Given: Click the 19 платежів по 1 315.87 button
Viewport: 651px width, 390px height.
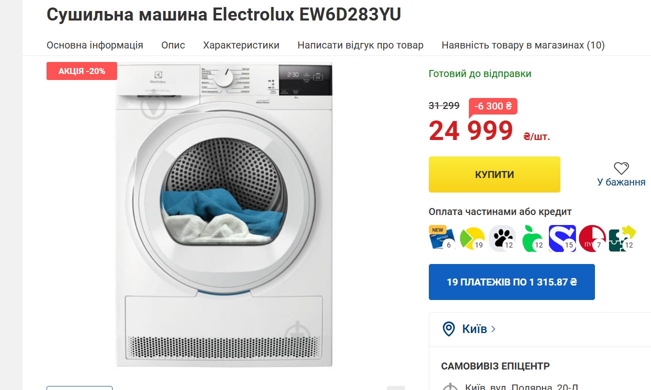Looking at the screenshot, I should 512,282.
